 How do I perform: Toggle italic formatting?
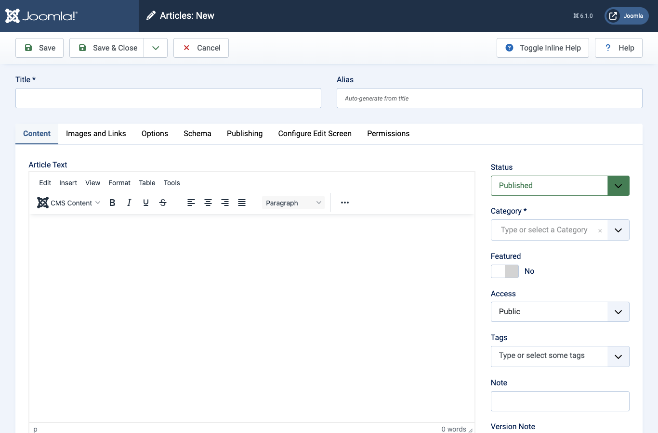[x=129, y=203]
